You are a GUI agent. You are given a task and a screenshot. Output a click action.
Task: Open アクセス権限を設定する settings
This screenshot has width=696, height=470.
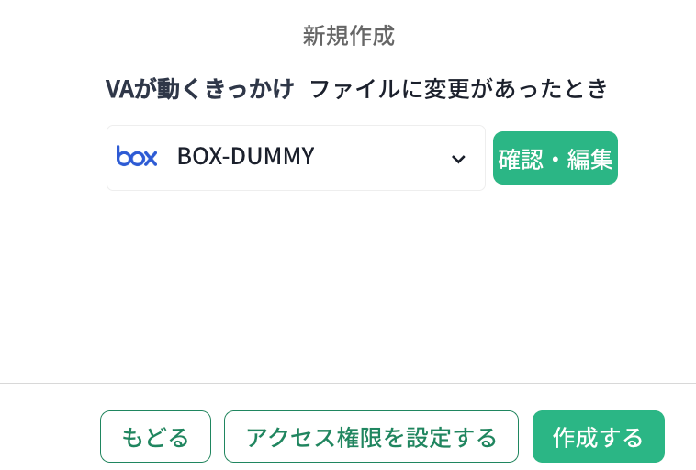point(371,437)
